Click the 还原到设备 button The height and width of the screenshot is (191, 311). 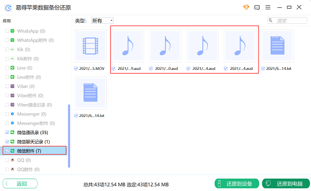pos(237,184)
